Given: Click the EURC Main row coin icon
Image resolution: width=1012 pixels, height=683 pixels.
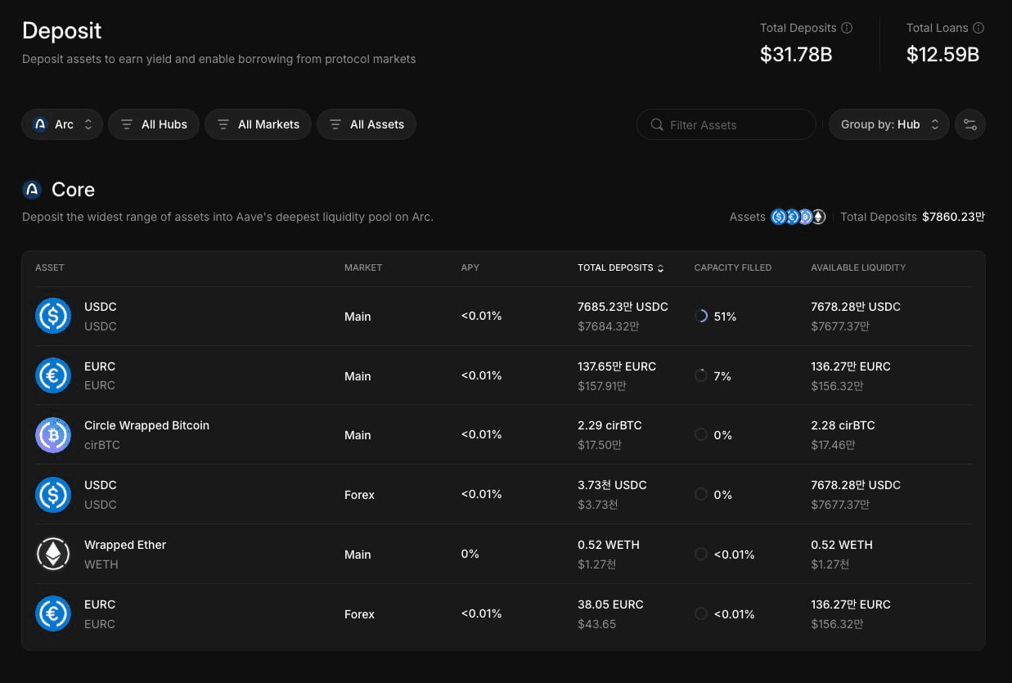Looking at the screenshot, I should (53, 375).
